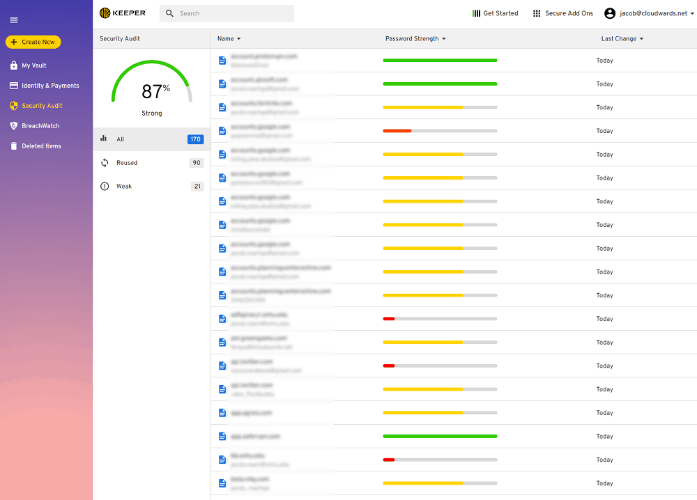697x500 pixels.
Task: Click the Secure Add Ons grid icon
Action: pyautogui.click(x=537, y=13)
